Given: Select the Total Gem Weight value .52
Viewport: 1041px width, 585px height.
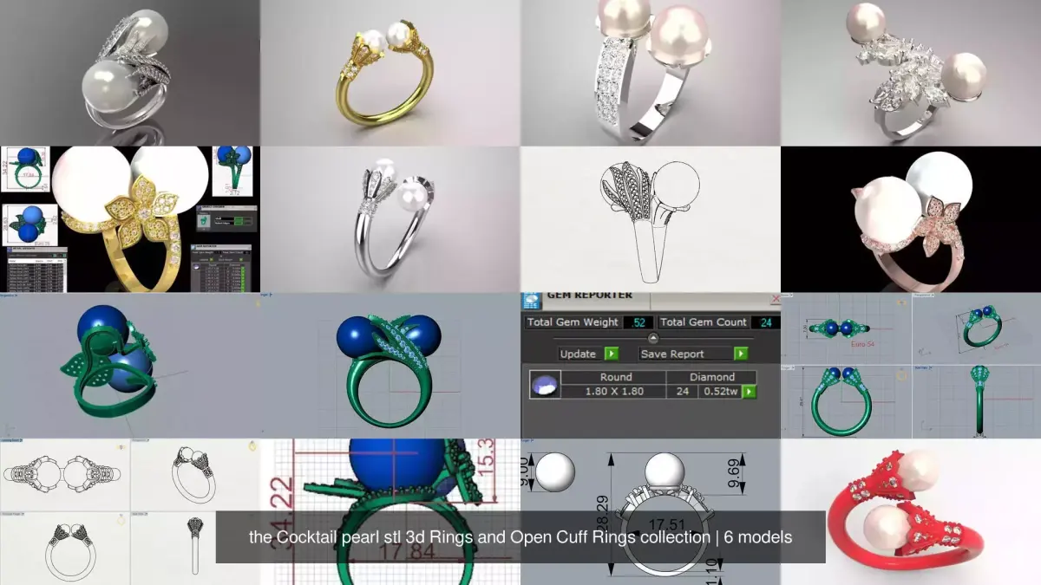Looking at the screenshot, I should (x=638, y=322).
